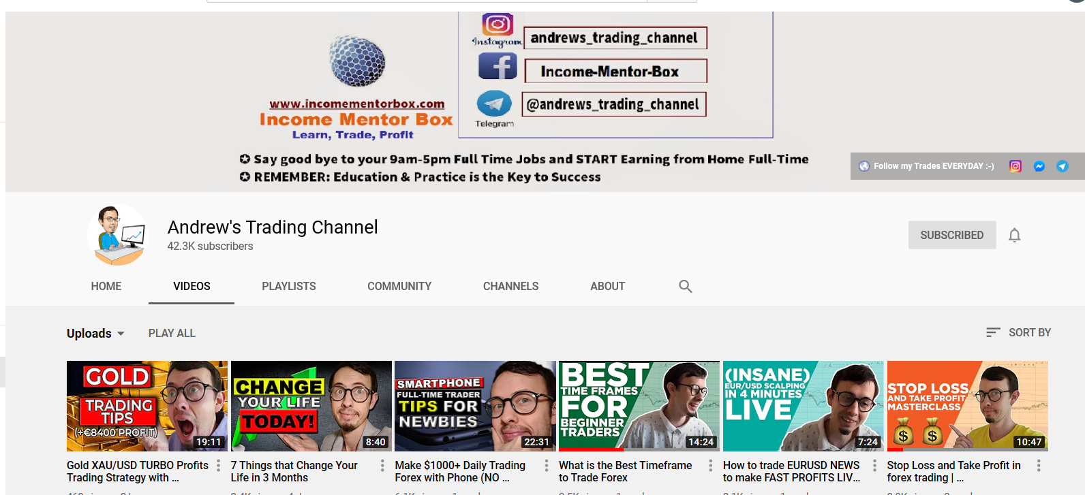Open options menu for Stop Loss video

pos(1038,466)
